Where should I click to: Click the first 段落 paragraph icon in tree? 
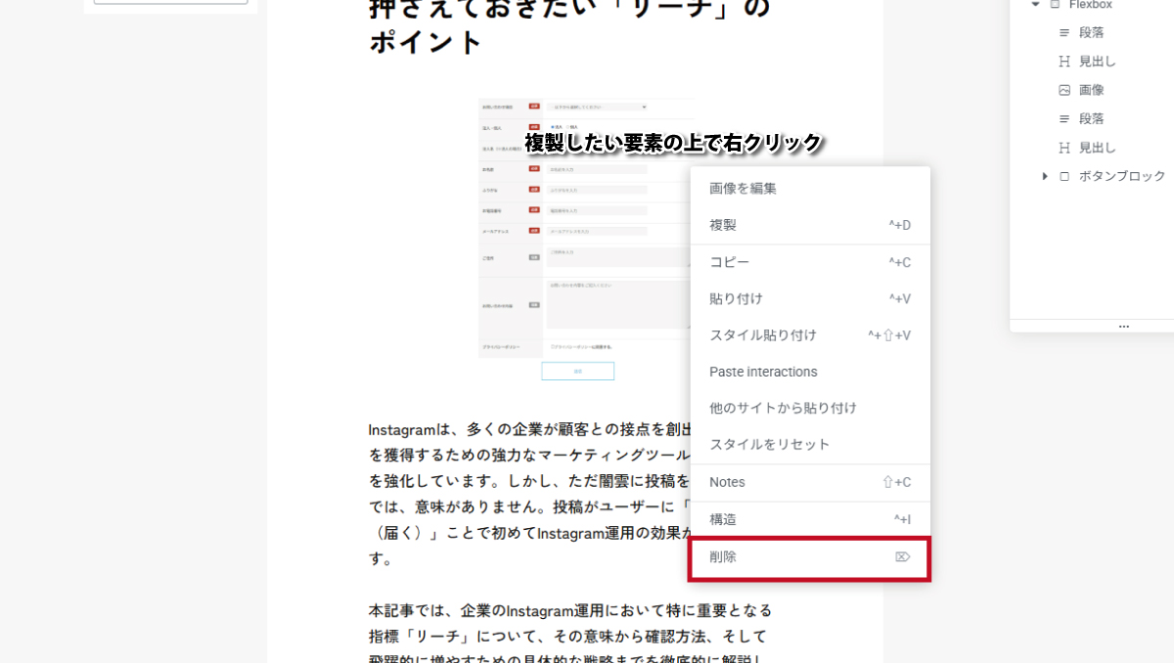pos(1064,33)
